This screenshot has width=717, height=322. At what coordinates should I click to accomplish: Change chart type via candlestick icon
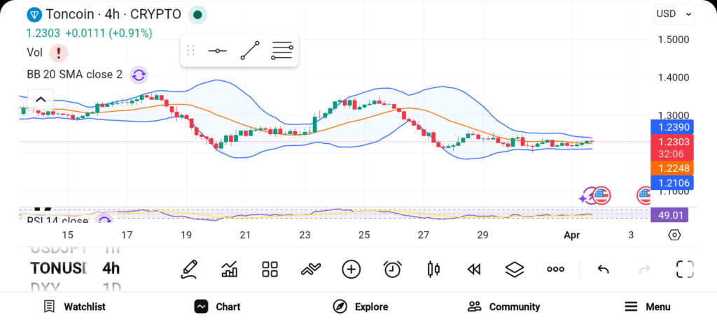[x=433, y=269]
